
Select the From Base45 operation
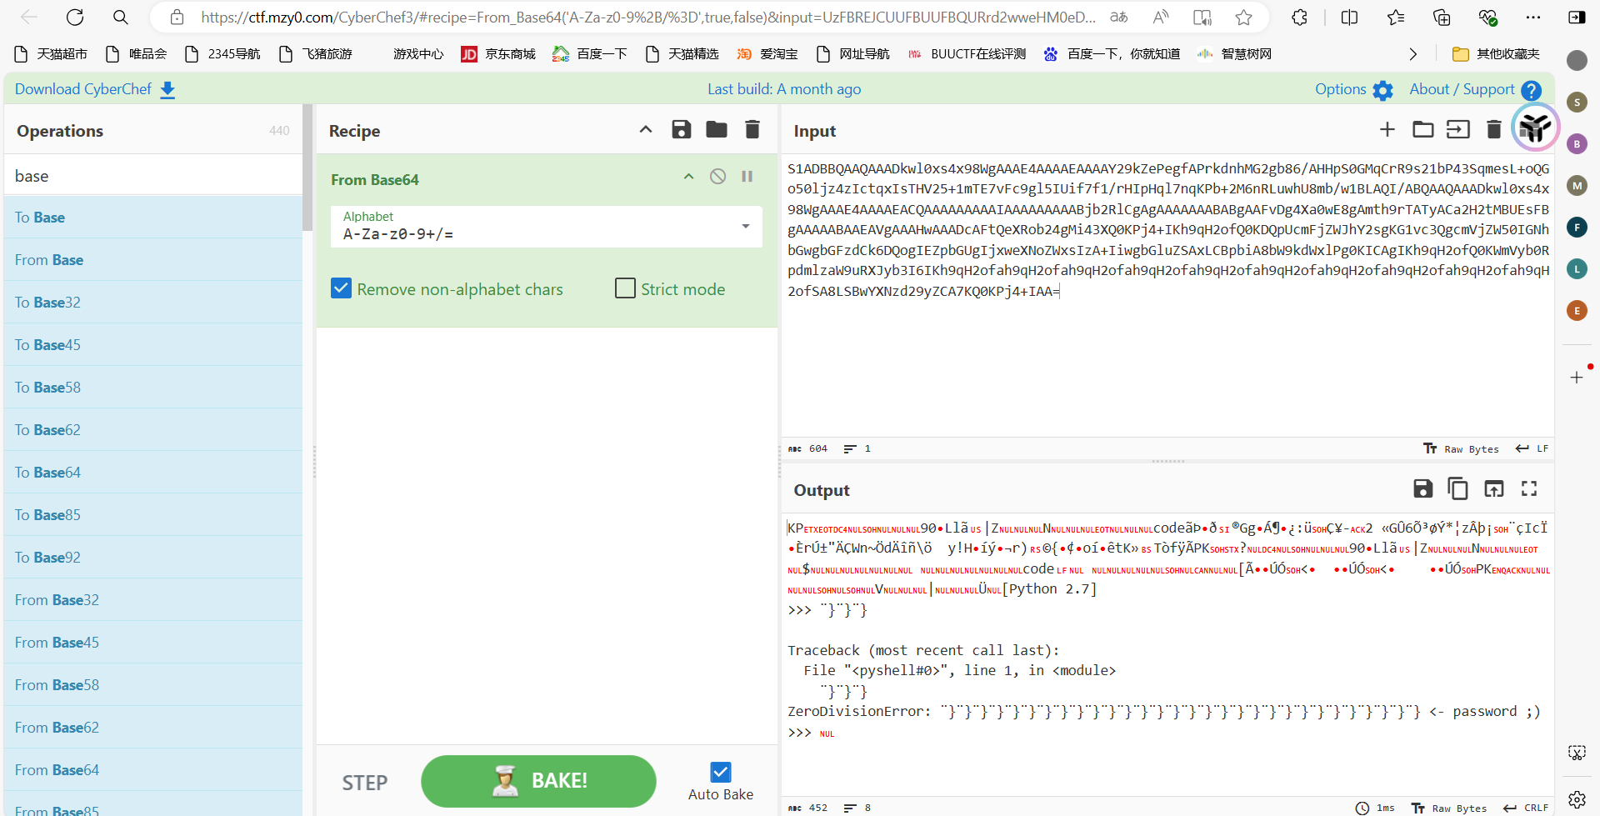[153, 643]
